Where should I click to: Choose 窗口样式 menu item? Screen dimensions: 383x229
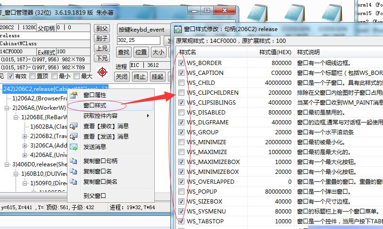point(111,106)
